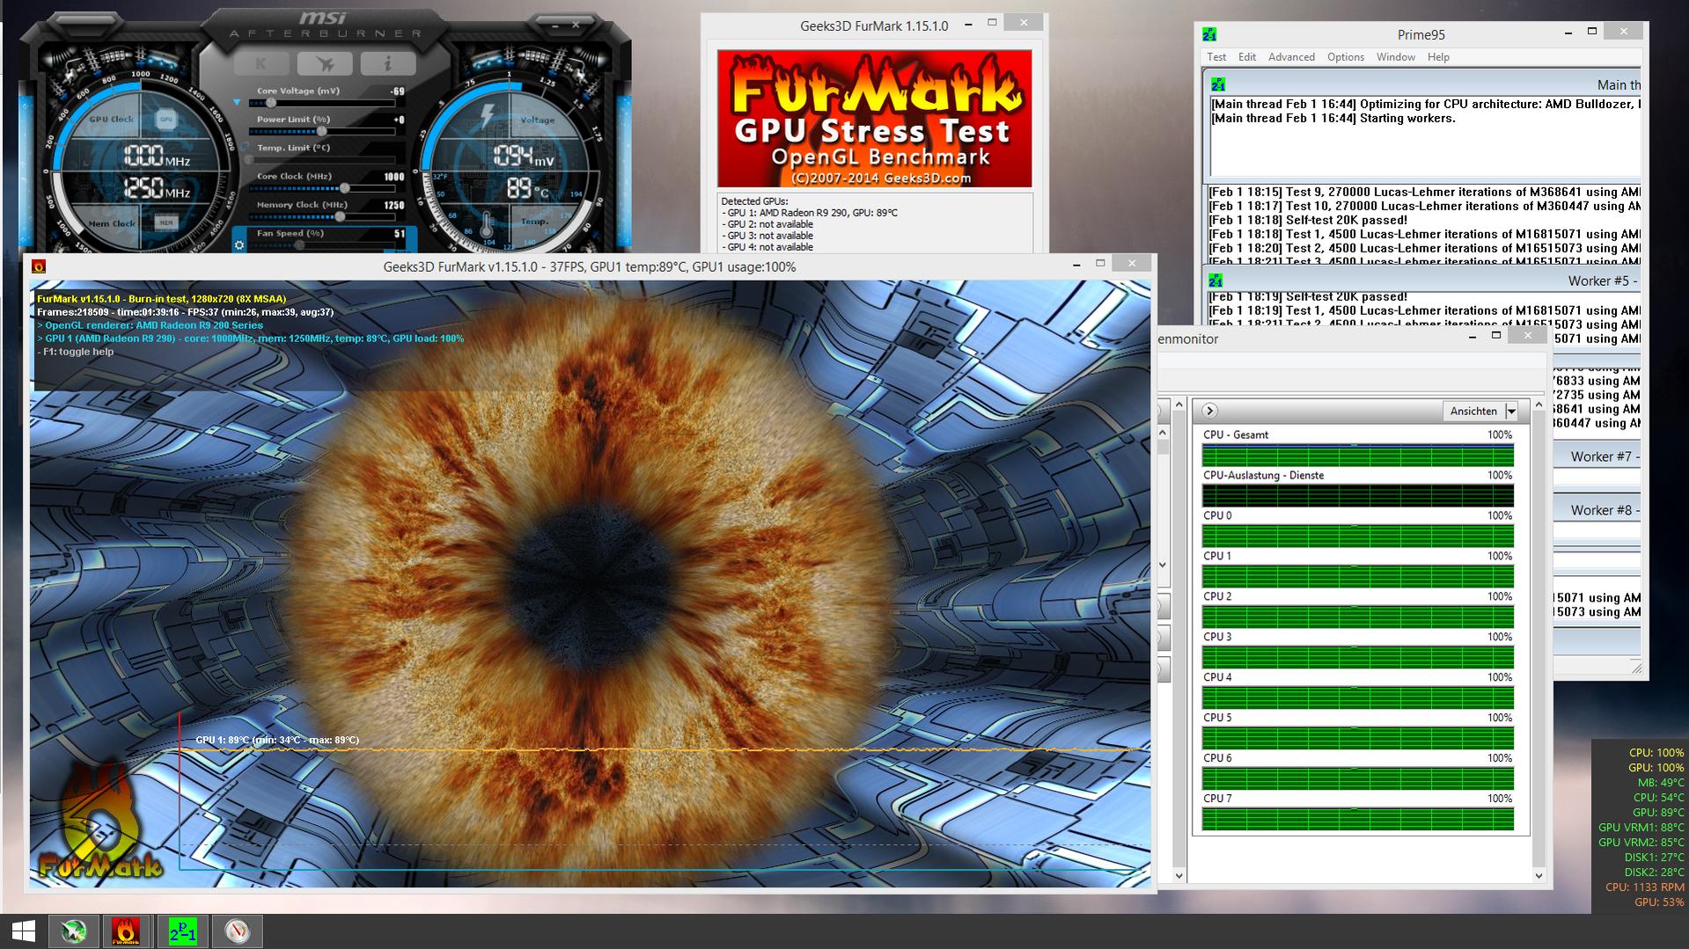The height and width of the screenshot is (949, 1689).
Task: Toggle the GPU chip icon in Afterburner
Action: 165,119
